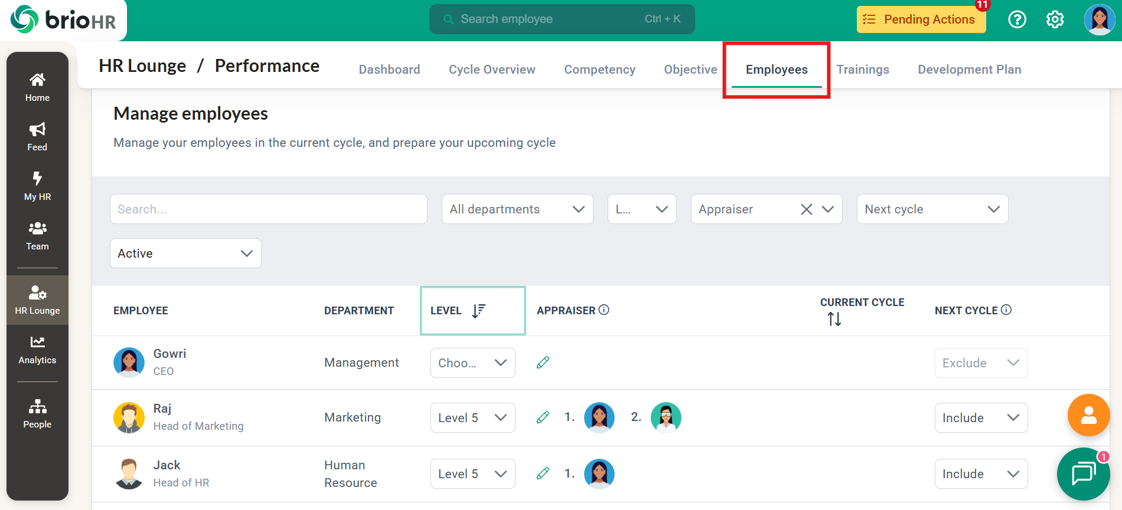Clear the Appraiser filter
The height and width of the screenshot is (510, 1122).
(806, 209)
